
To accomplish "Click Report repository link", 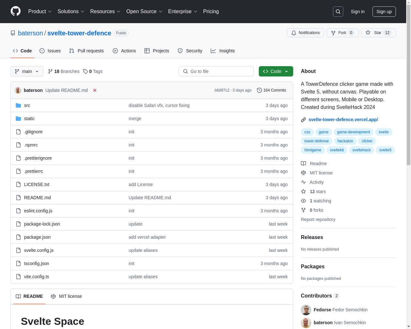I will 318,219.
